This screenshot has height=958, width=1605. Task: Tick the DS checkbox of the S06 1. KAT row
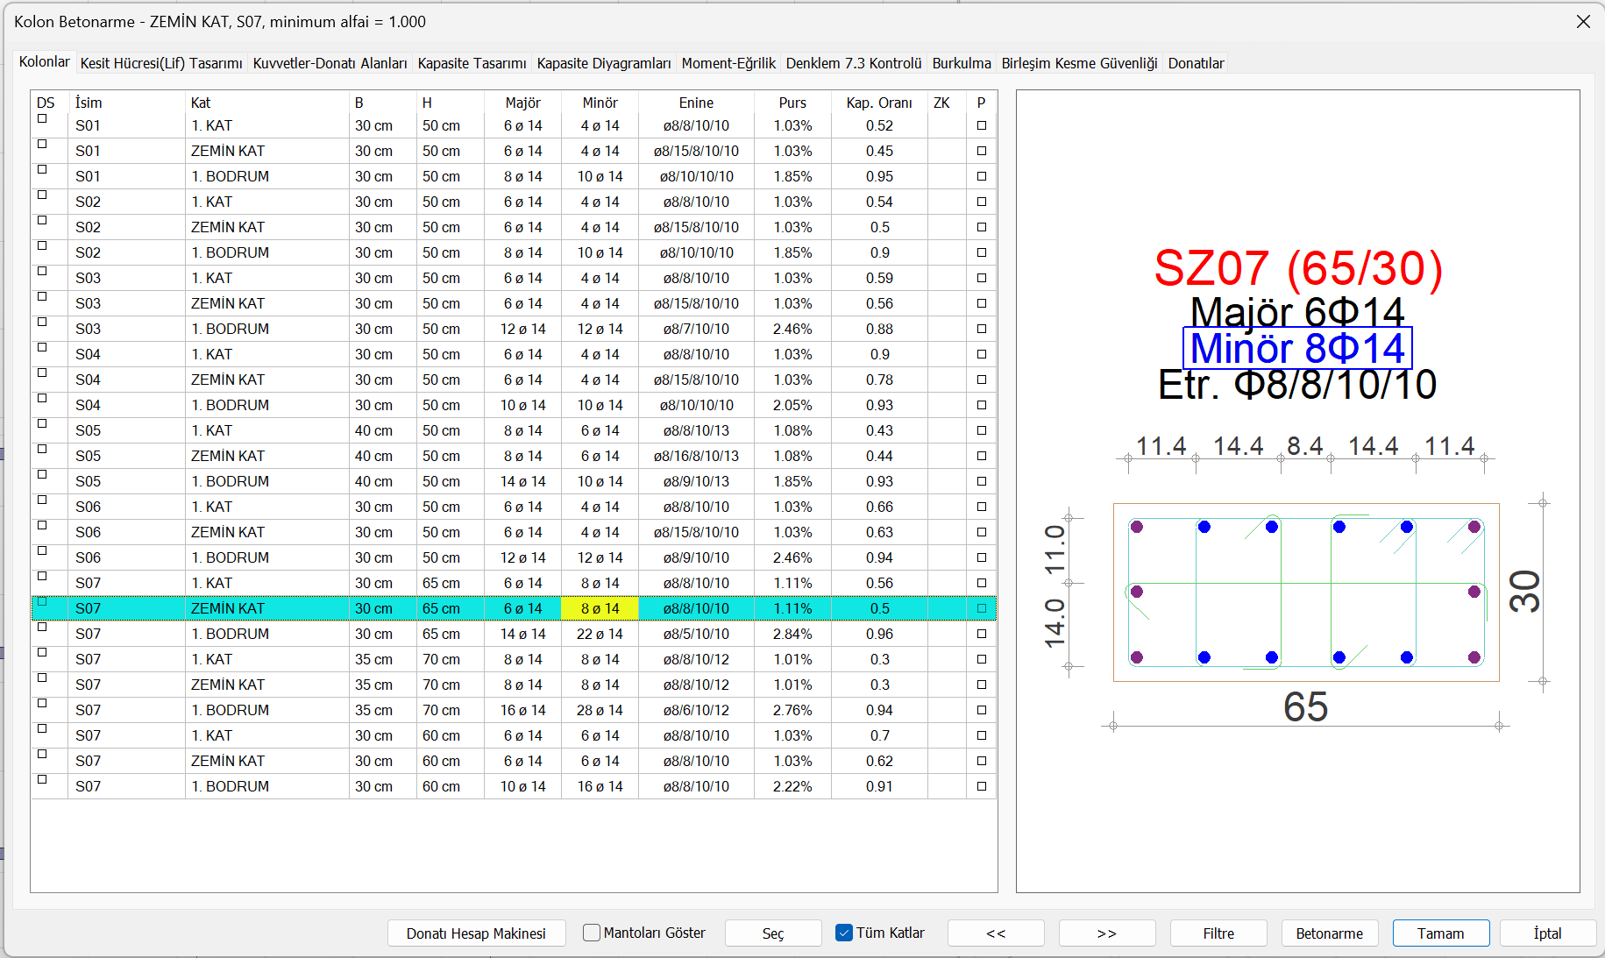(42, 500)
